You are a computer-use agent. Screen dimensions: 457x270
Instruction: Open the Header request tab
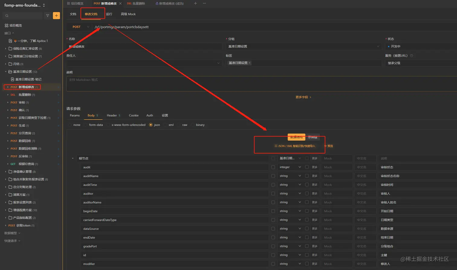point(113,115)
